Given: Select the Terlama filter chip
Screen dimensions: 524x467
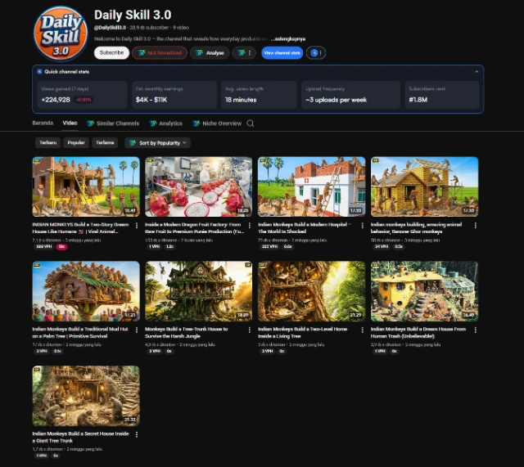Looking at the screenshot, I should [105, 142].
